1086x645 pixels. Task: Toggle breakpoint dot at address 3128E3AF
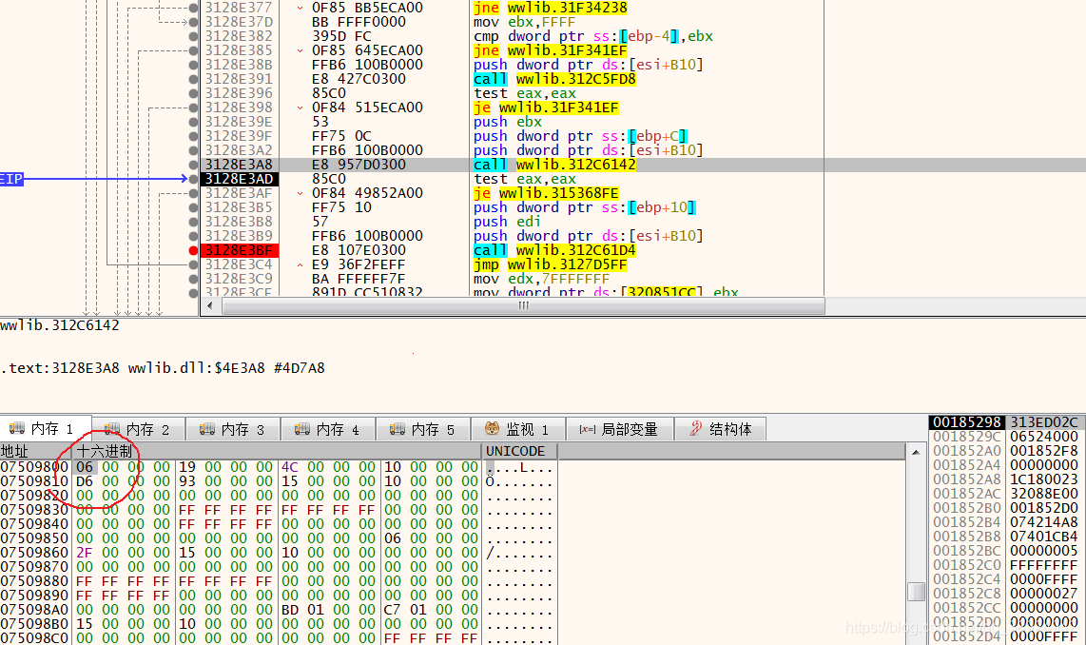(x=193, y=193)
